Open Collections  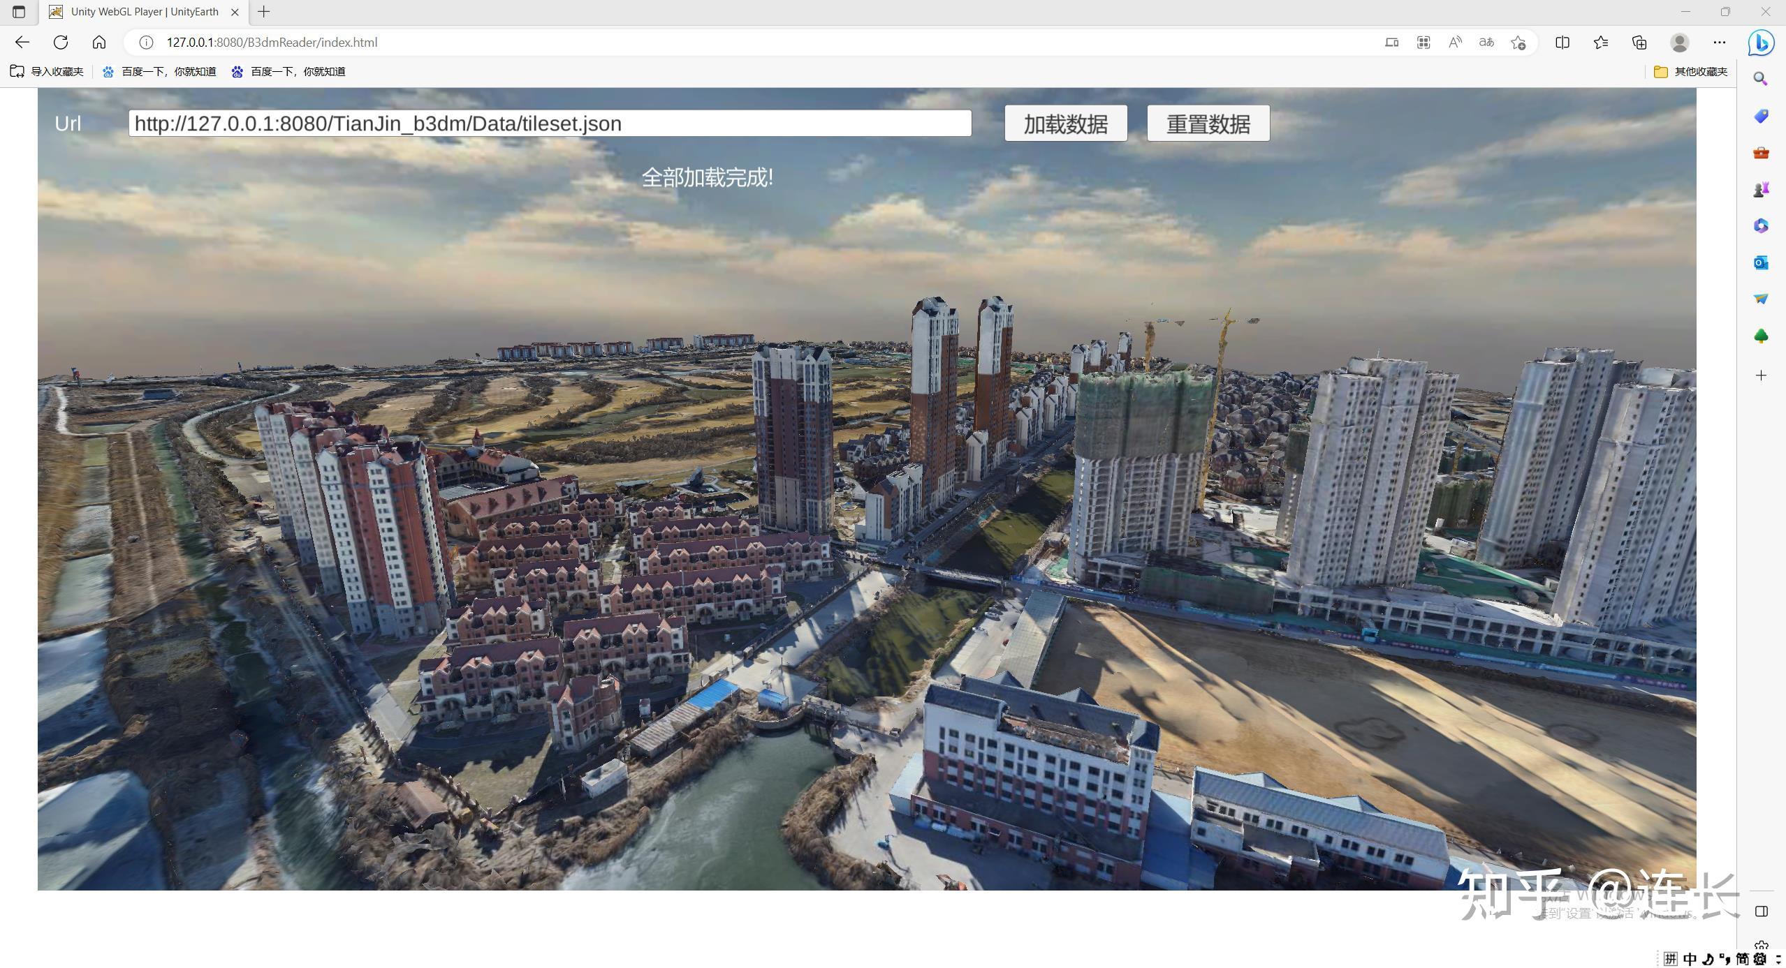[x=1638, y=43]
